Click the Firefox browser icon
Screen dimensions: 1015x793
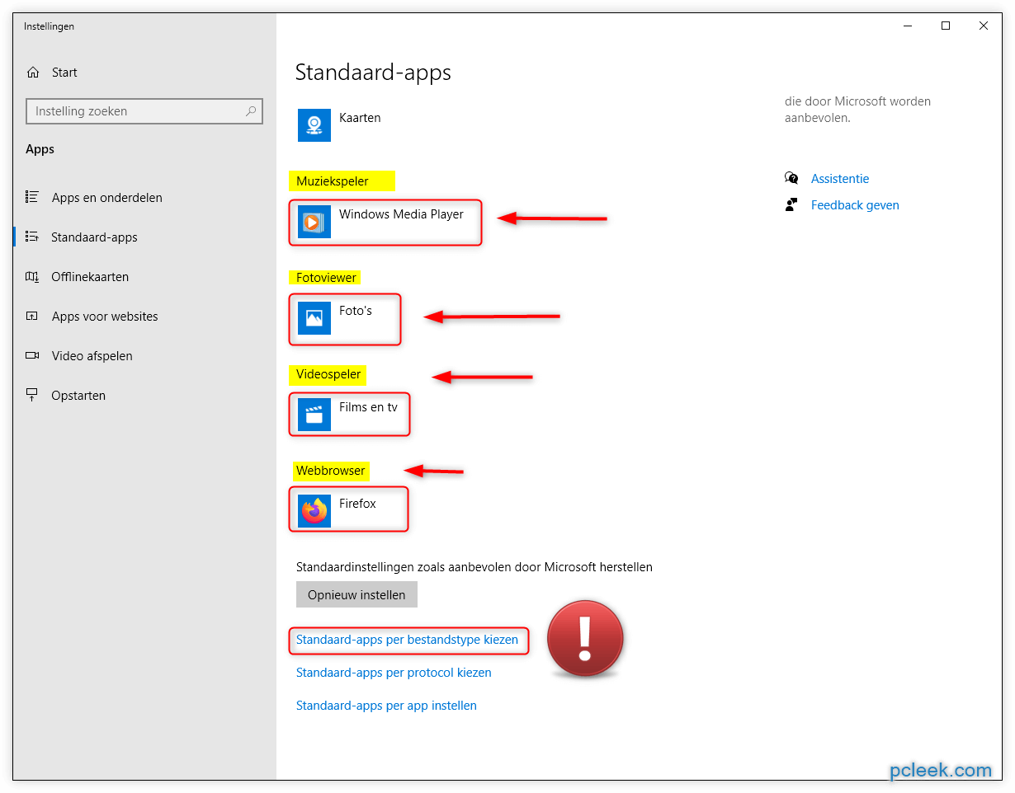[x=314, y=511]
